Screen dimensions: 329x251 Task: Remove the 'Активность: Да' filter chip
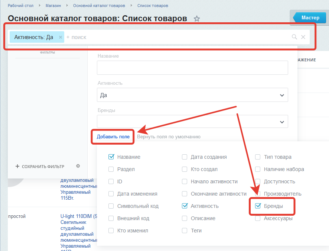[61, 37]
